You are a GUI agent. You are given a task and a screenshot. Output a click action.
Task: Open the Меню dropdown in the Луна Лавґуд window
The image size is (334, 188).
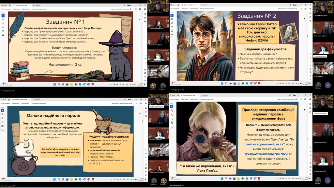tap(173, 95)
